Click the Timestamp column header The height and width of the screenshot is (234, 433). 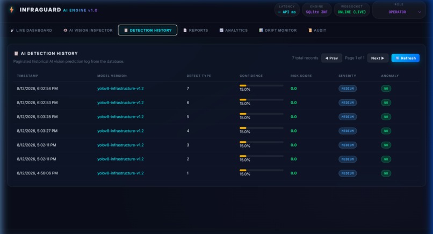27,76
